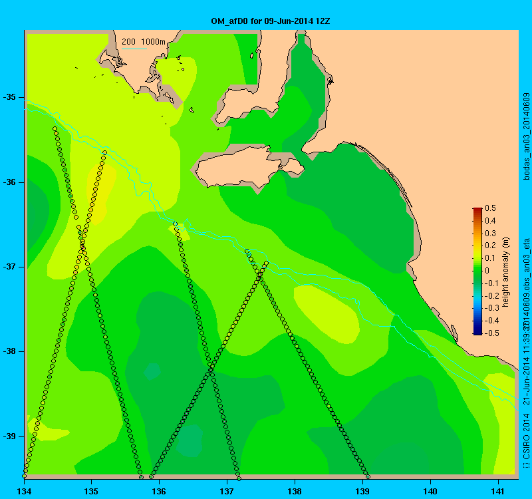This screenshot has width=532, height=499.
Task: Click the '136' longitude axis label
Action: 159,491
